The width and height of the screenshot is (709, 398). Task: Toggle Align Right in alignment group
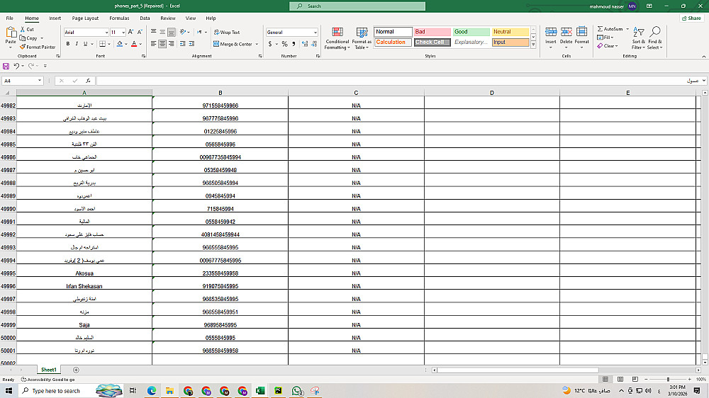(171, 44)
